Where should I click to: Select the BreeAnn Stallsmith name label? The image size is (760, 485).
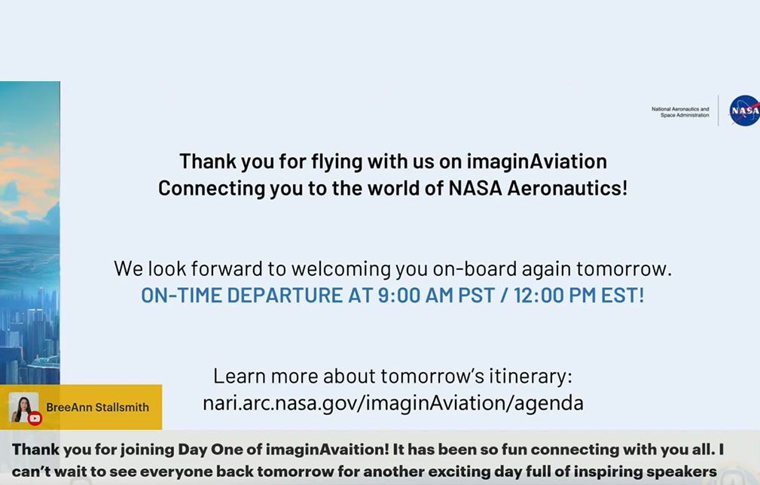point(97,408)
